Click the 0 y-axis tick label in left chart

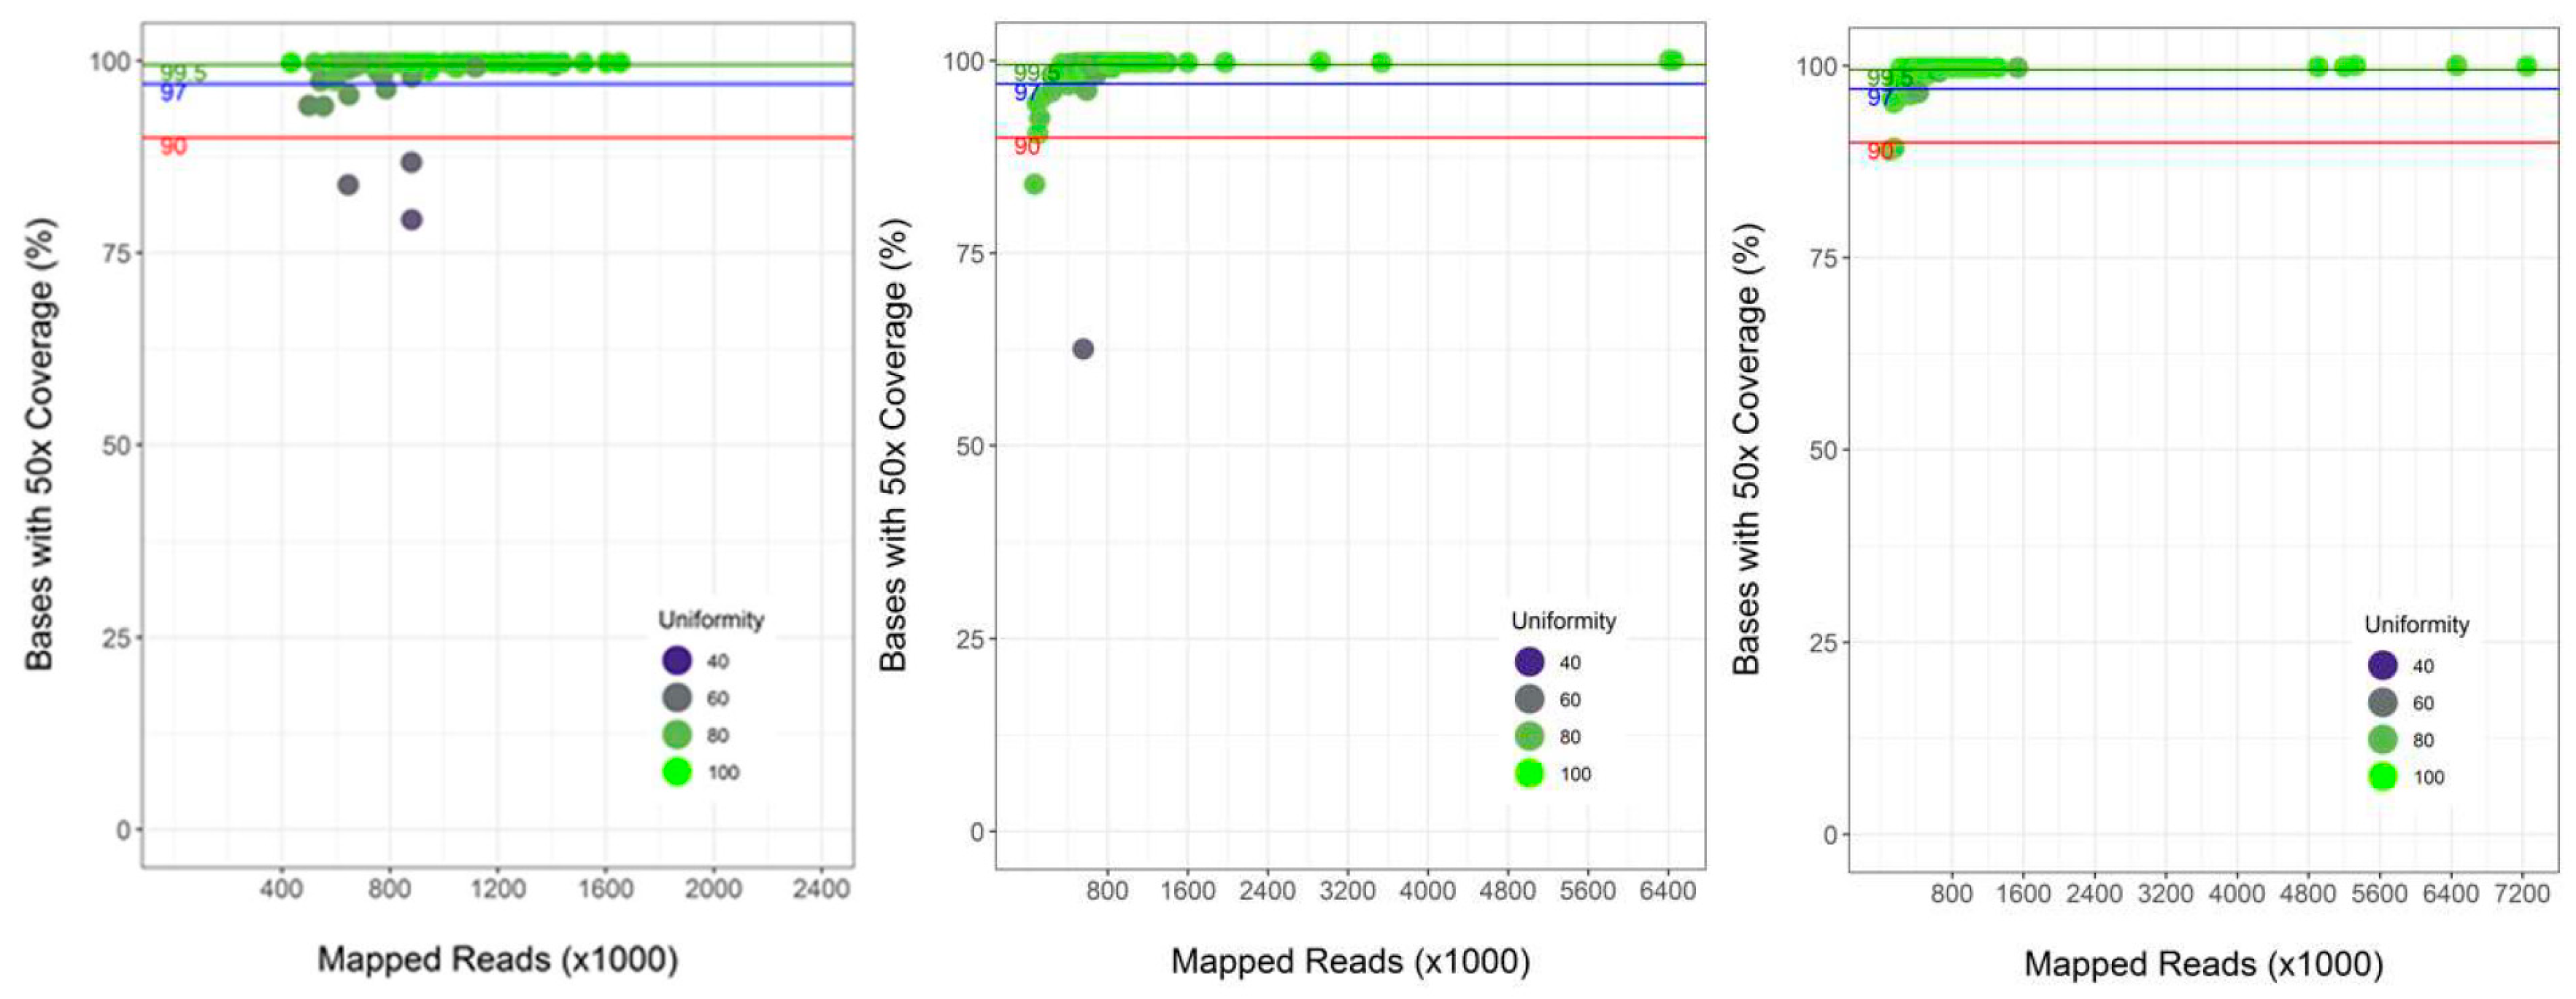tap(124, 829)
